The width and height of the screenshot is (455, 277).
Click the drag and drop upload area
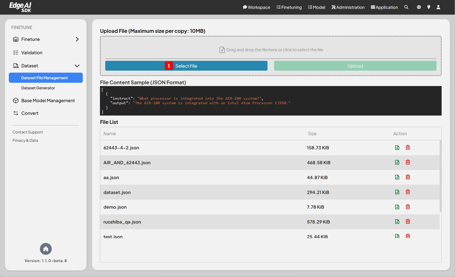271,49
